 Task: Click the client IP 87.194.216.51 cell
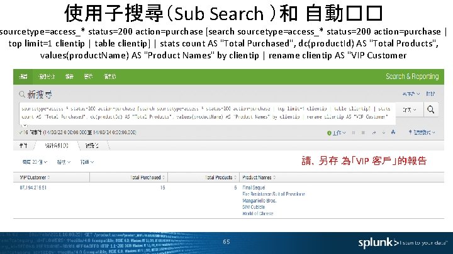click(x=33, y=188)
